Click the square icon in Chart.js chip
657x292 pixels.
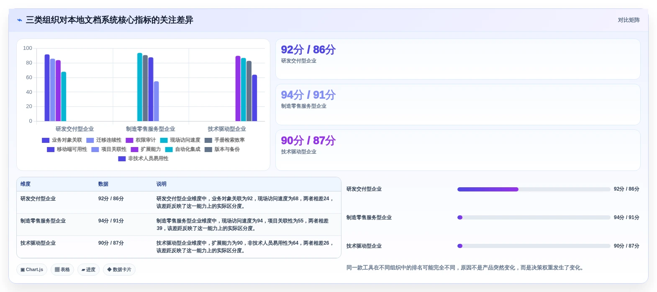[23, 270]
